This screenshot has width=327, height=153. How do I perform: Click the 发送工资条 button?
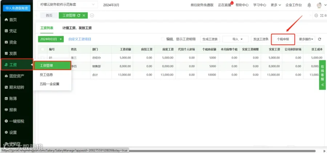point(261,39)
